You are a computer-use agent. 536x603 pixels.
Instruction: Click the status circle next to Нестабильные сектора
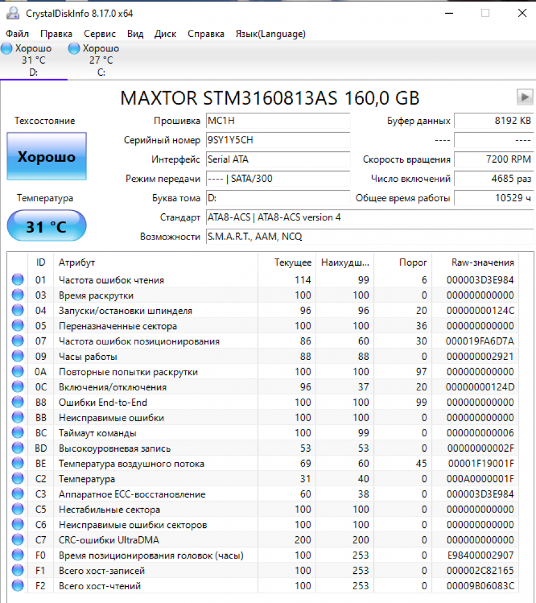point(17,509)
